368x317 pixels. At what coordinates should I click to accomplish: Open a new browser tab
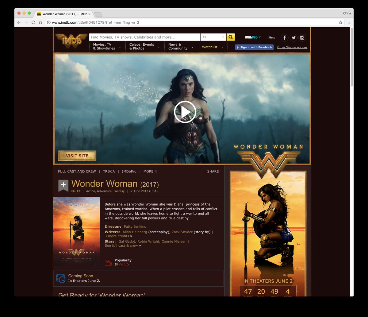98,14
